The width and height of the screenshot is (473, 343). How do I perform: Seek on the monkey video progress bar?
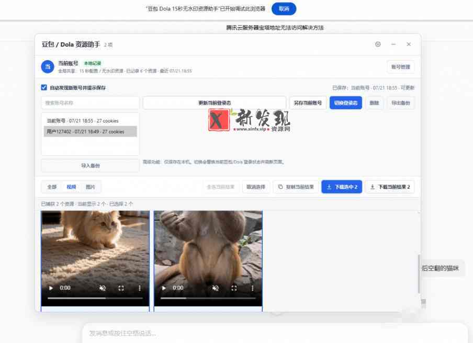[x=208, y=298]
